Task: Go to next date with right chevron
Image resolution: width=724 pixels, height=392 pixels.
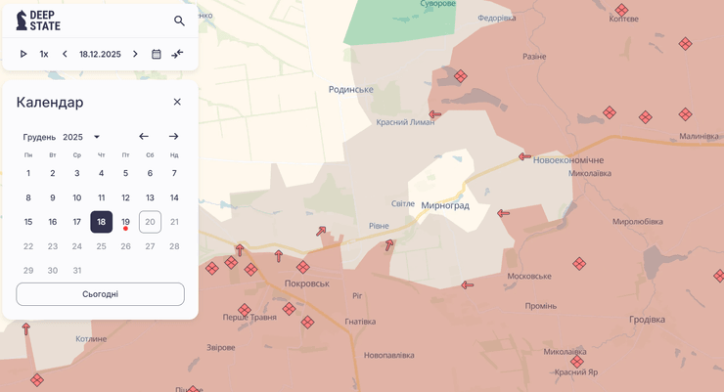Action: coord(136,54)
